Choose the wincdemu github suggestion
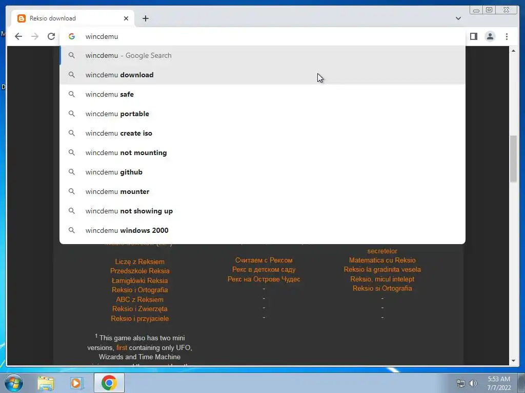The width and height of the screenshot is (525, 393). 262,172
